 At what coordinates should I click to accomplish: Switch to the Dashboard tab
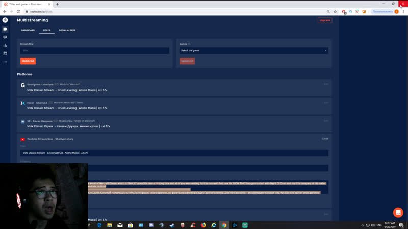[28, 30]
